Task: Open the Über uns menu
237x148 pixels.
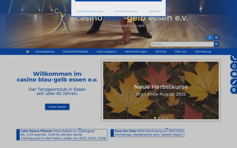Action: coord(181,52)
